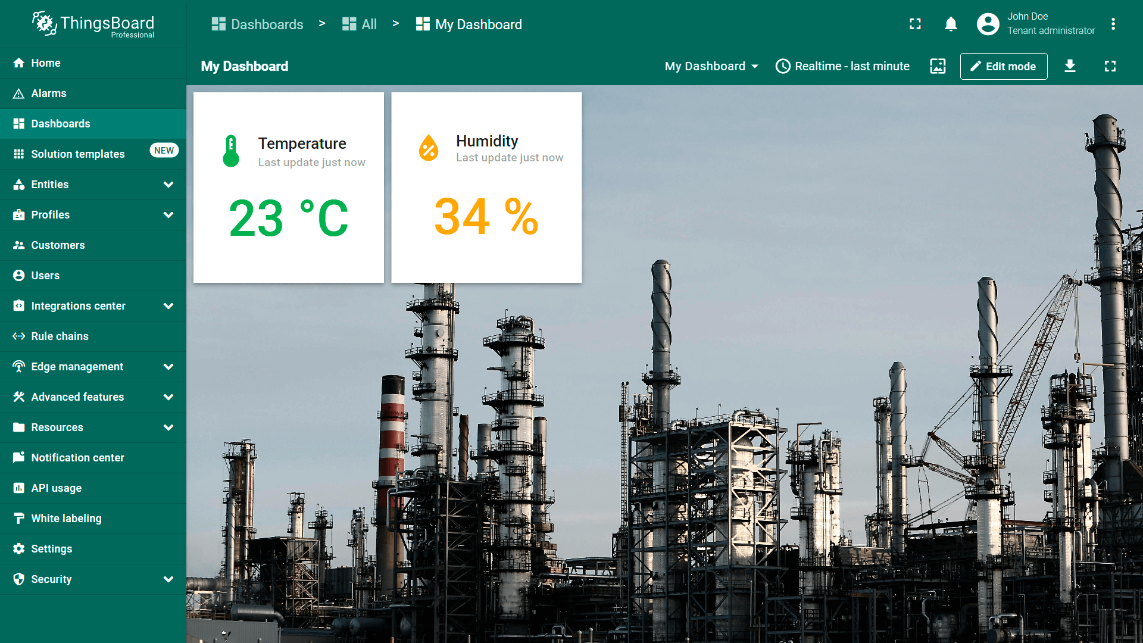Click the Temperature thermometer icon

click(x=231, y=151)
